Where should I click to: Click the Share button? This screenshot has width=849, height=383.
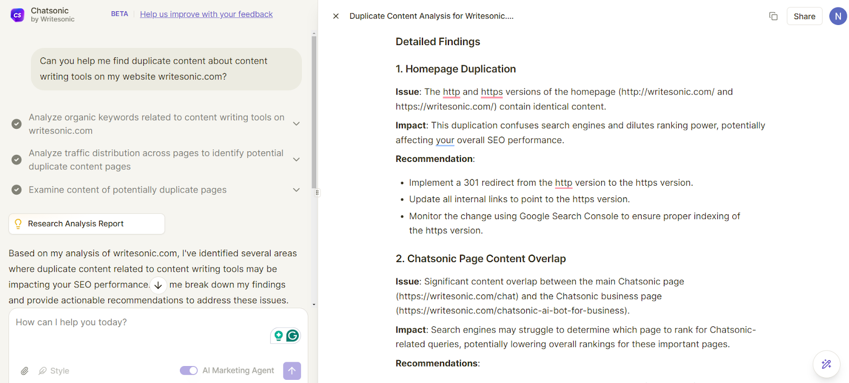(804, 16)
